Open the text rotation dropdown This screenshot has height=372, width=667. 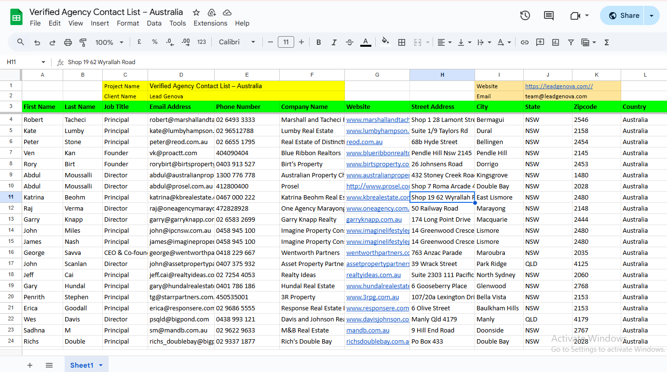click(504, 42)
